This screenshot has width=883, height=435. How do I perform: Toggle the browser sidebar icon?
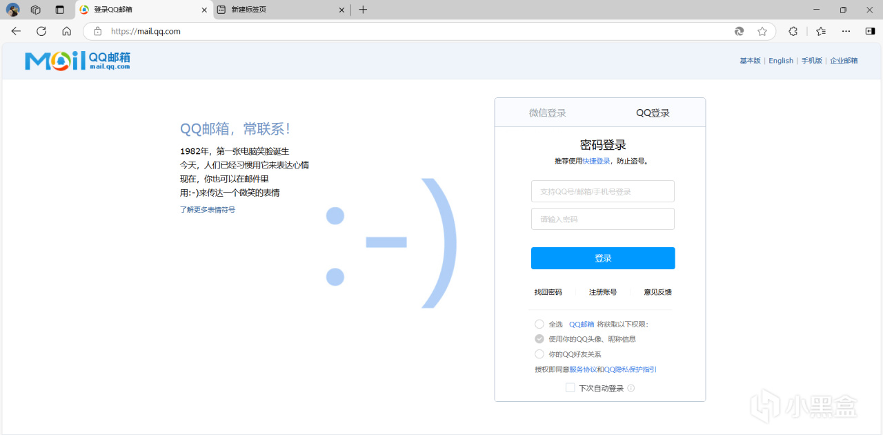(870, 31)
